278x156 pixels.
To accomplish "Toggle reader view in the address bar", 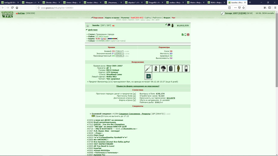I will [229, 7].
